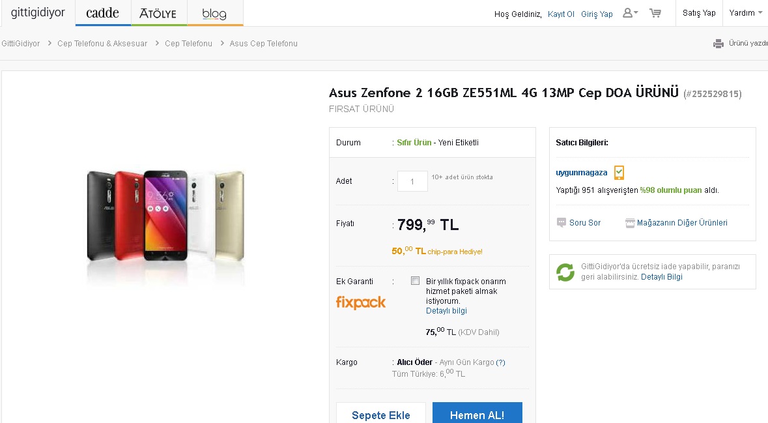Image resolution: width=768 pixels, height=423 pixels.
Task: Click the user account icon
Action: [x=627, y=13]
